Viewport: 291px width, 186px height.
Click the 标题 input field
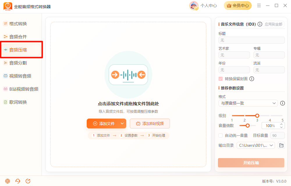[x=252, y=40]
